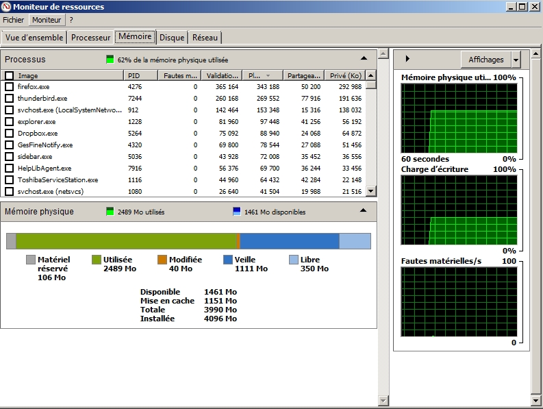Click the PID column header
The height and width of the screenshot is (409, 543).
[x=140, y=76]
